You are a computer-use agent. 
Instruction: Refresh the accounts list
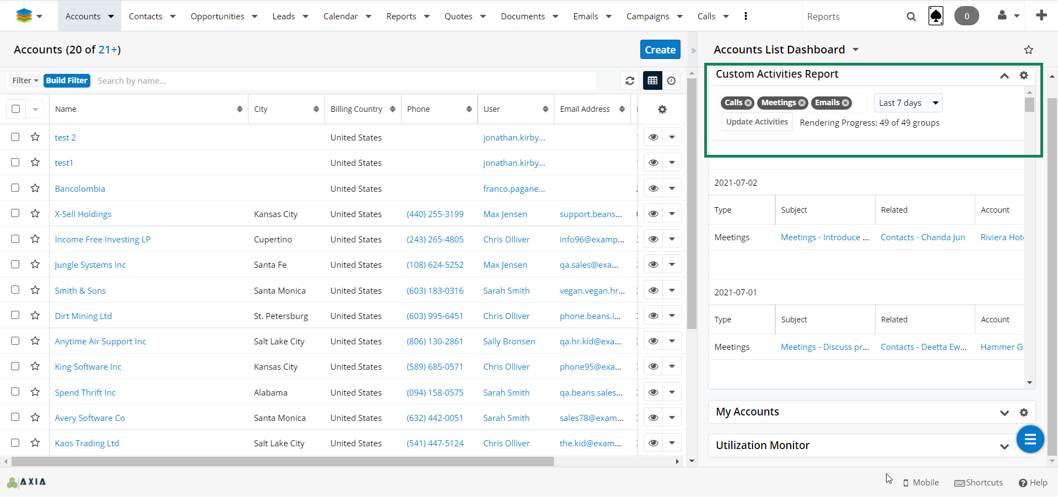click(630, 81)
